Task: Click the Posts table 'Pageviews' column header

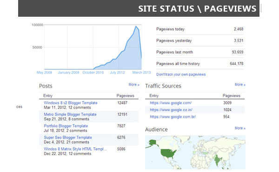Action: pos(125,96)
